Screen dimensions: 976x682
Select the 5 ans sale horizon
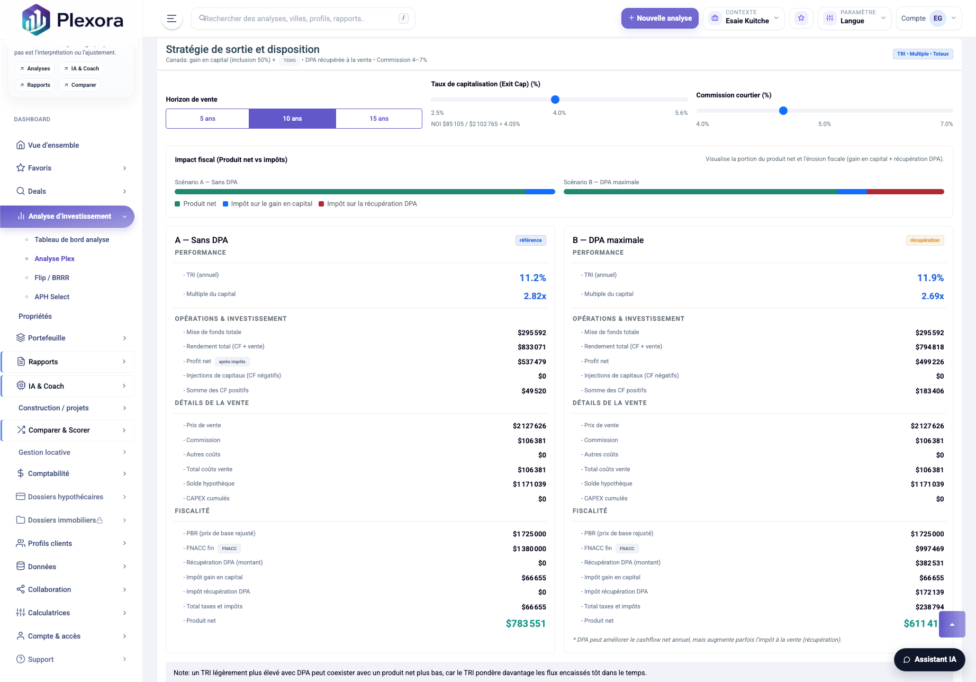tap(207, 119)
